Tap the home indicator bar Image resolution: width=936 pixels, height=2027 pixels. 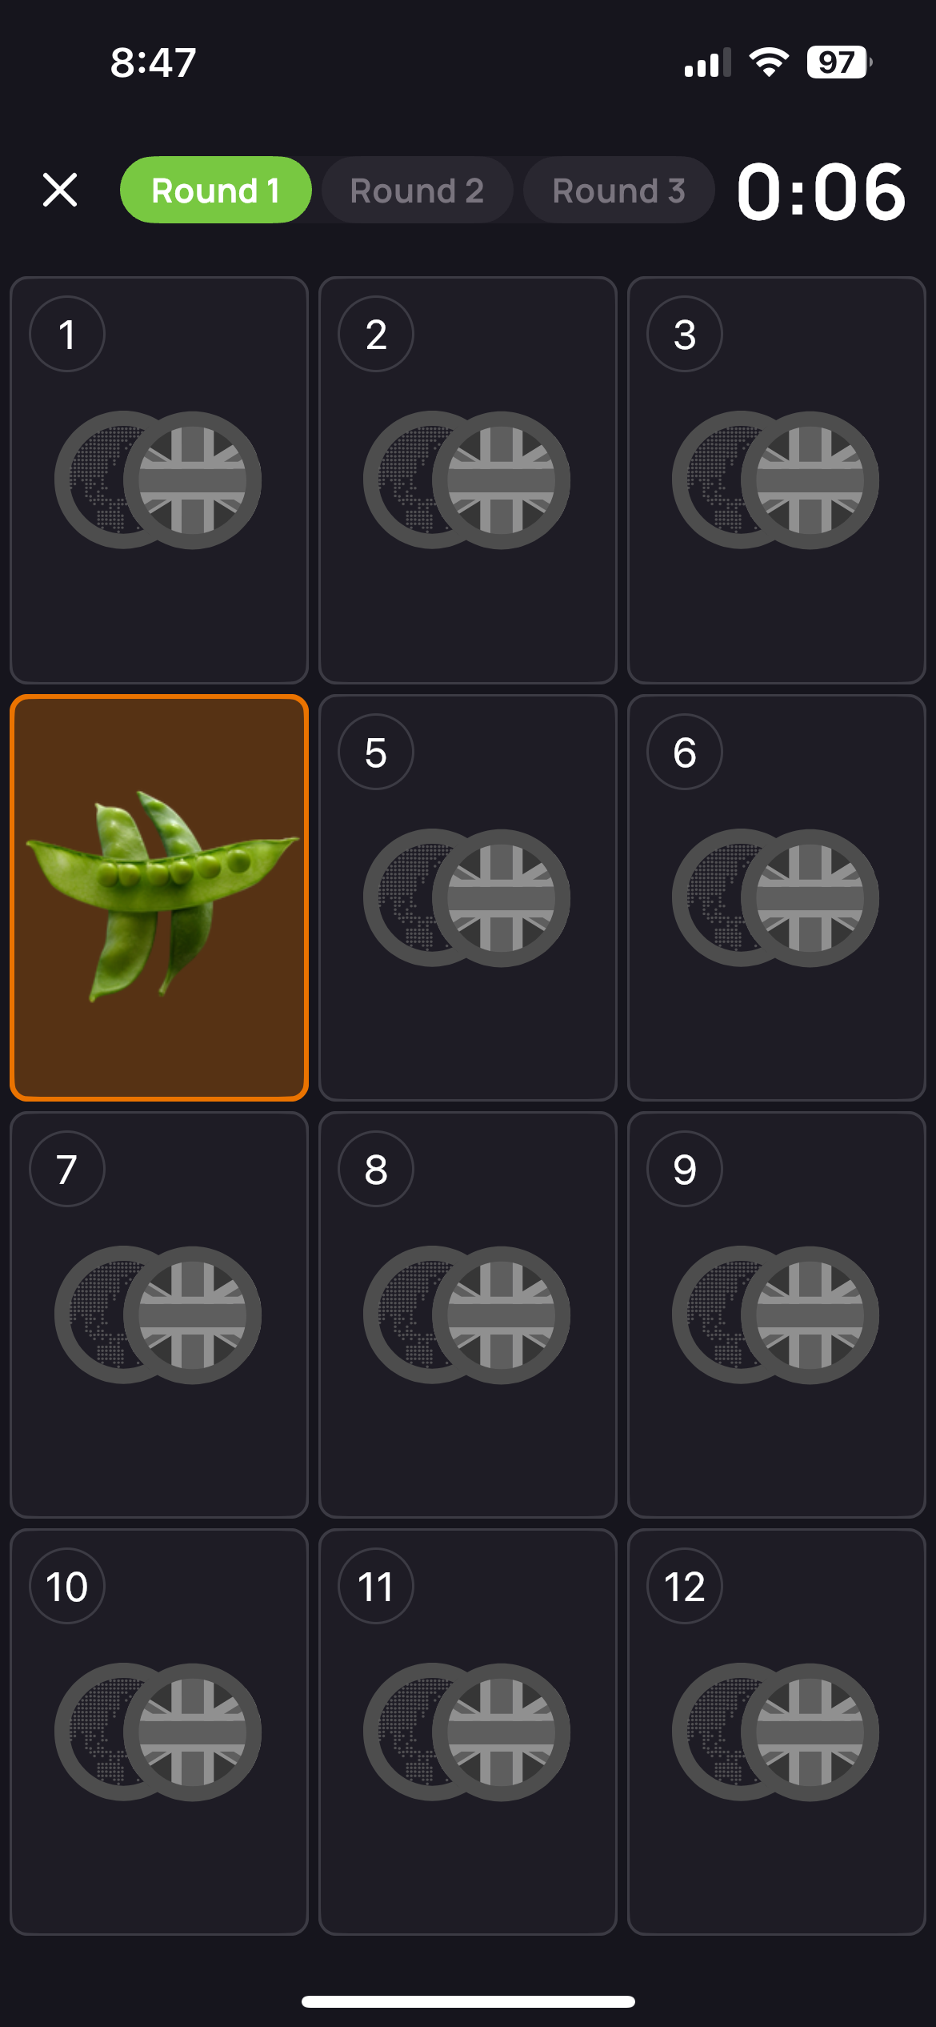tap(468, 2001)
